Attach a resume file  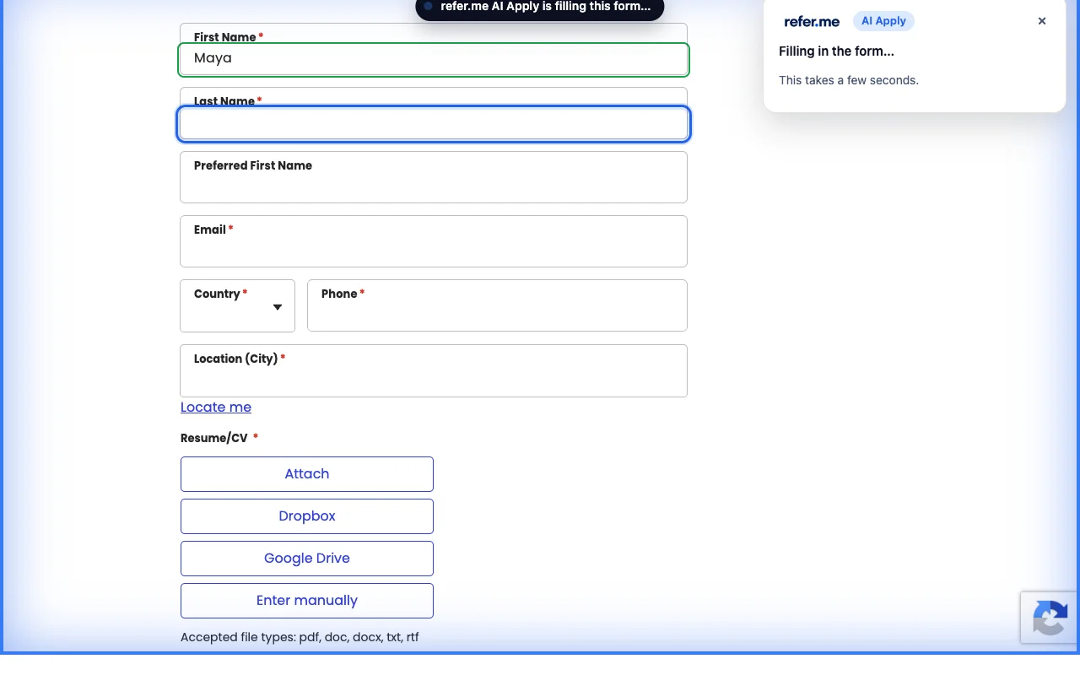click(307, 474)
